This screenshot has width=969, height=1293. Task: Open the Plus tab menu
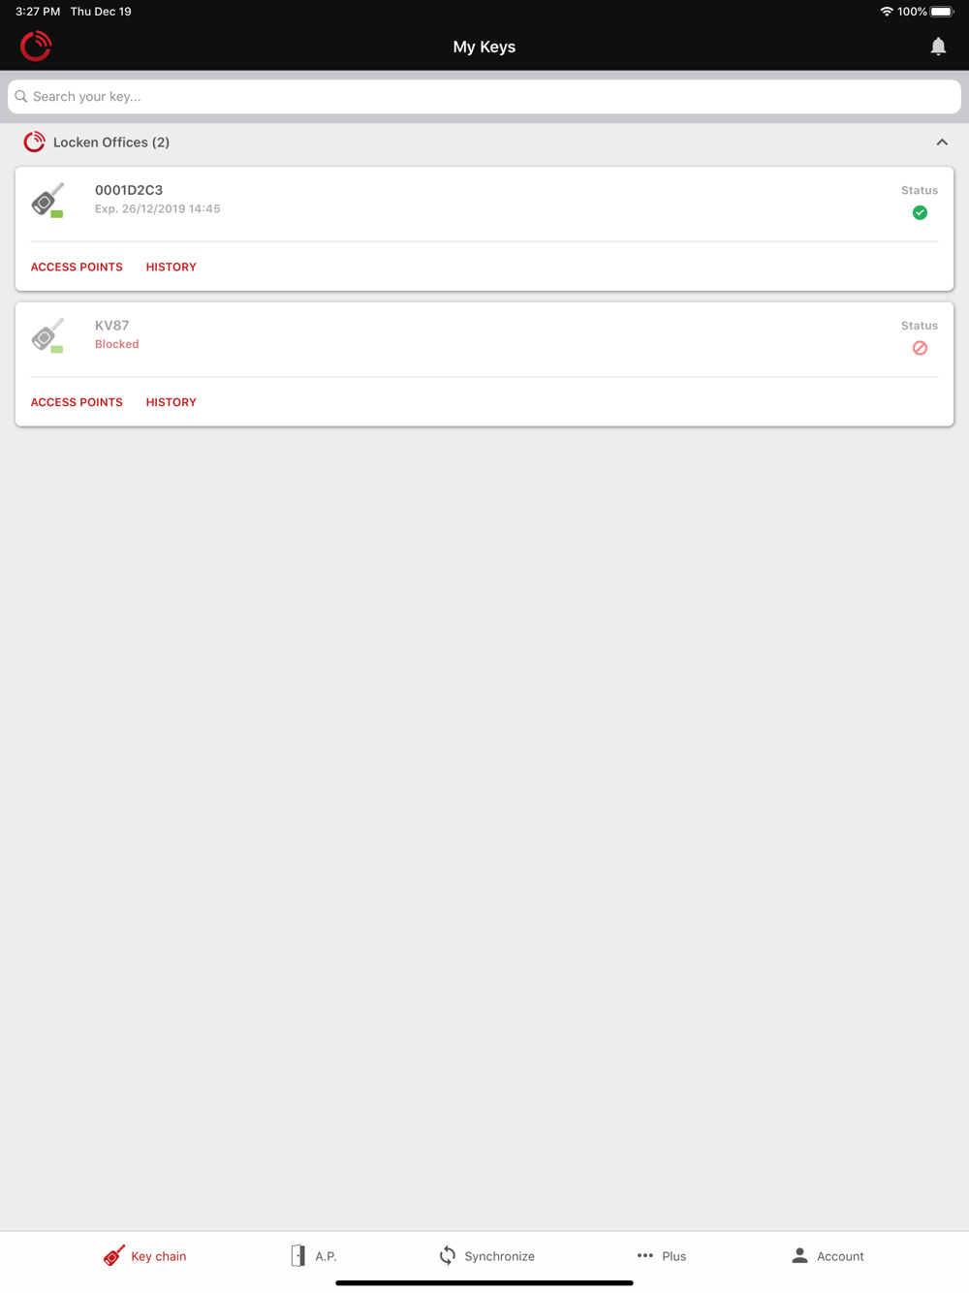pyautogui.click(x=662, y=1256)
